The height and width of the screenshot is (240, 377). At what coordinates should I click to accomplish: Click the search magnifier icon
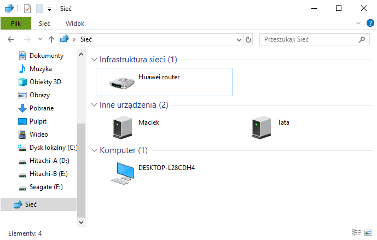pos(362,40)
